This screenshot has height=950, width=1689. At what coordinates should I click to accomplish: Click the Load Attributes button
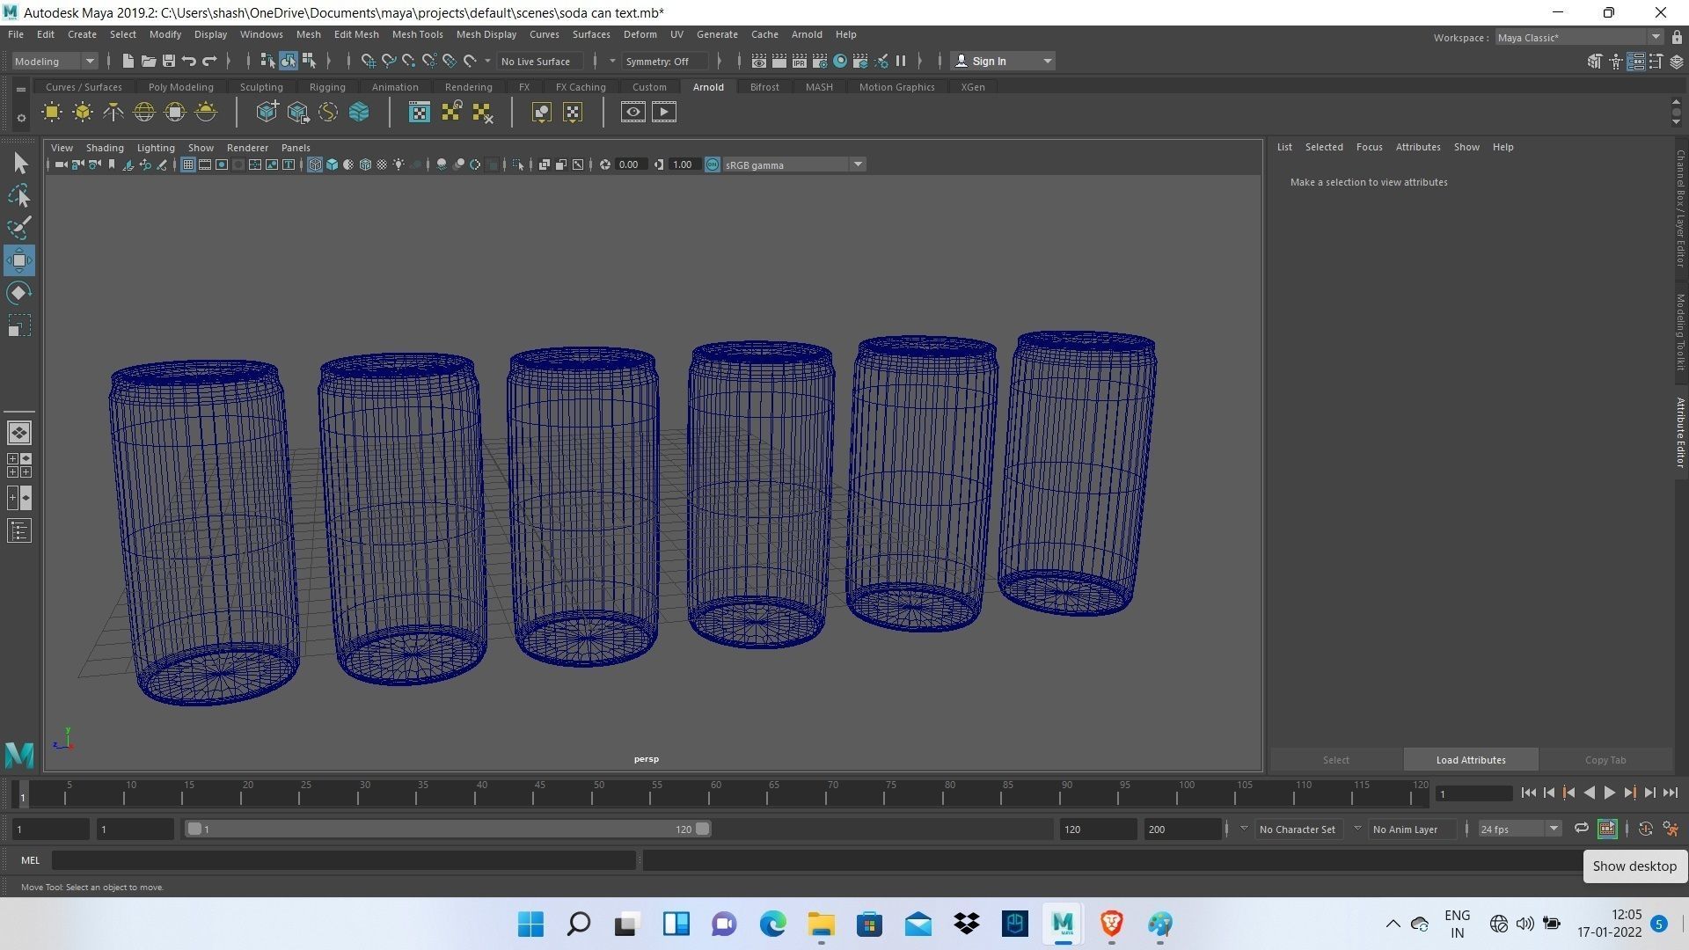pos(1471,760)
